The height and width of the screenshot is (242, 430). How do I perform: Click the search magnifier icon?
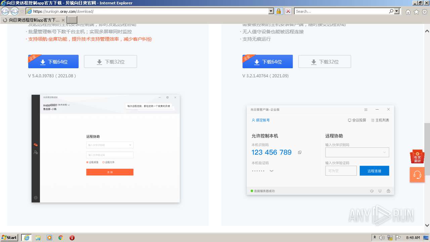(391, 11)
